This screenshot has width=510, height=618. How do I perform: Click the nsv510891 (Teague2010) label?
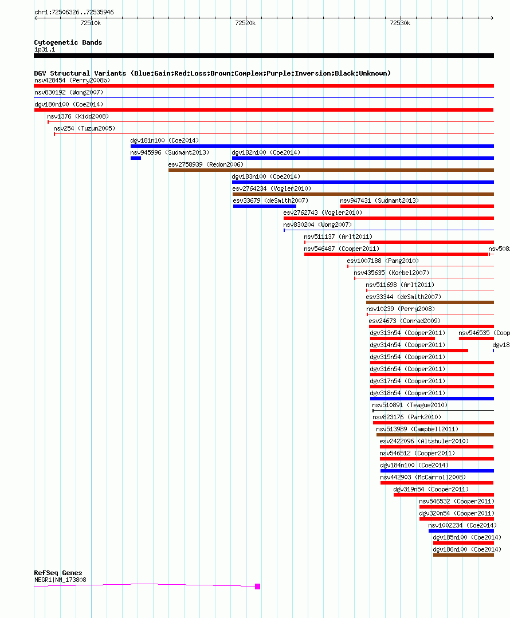(410, 405)
